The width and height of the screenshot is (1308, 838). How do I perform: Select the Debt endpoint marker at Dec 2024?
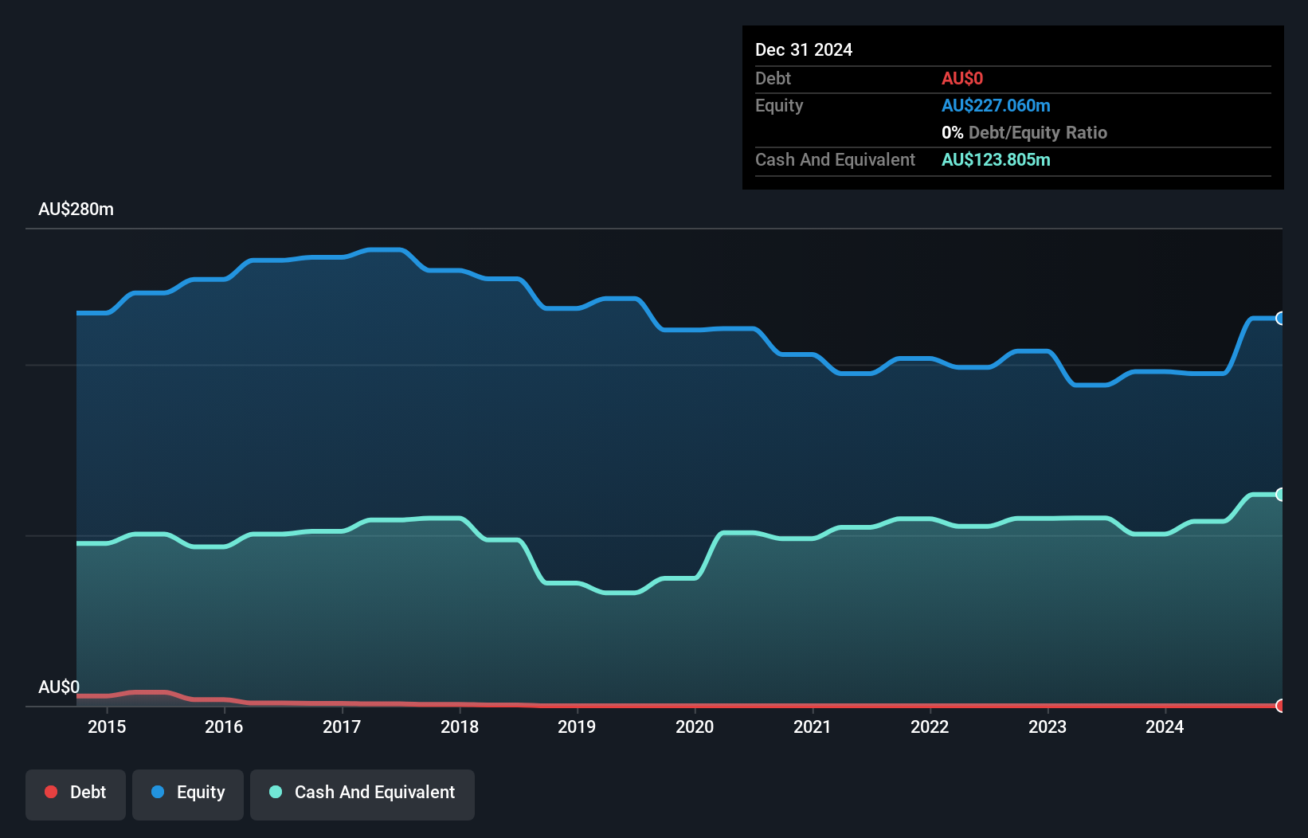pyautogui.click(x=1281, y=706)
